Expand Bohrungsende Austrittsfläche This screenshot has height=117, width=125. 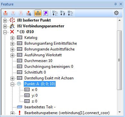13,50
